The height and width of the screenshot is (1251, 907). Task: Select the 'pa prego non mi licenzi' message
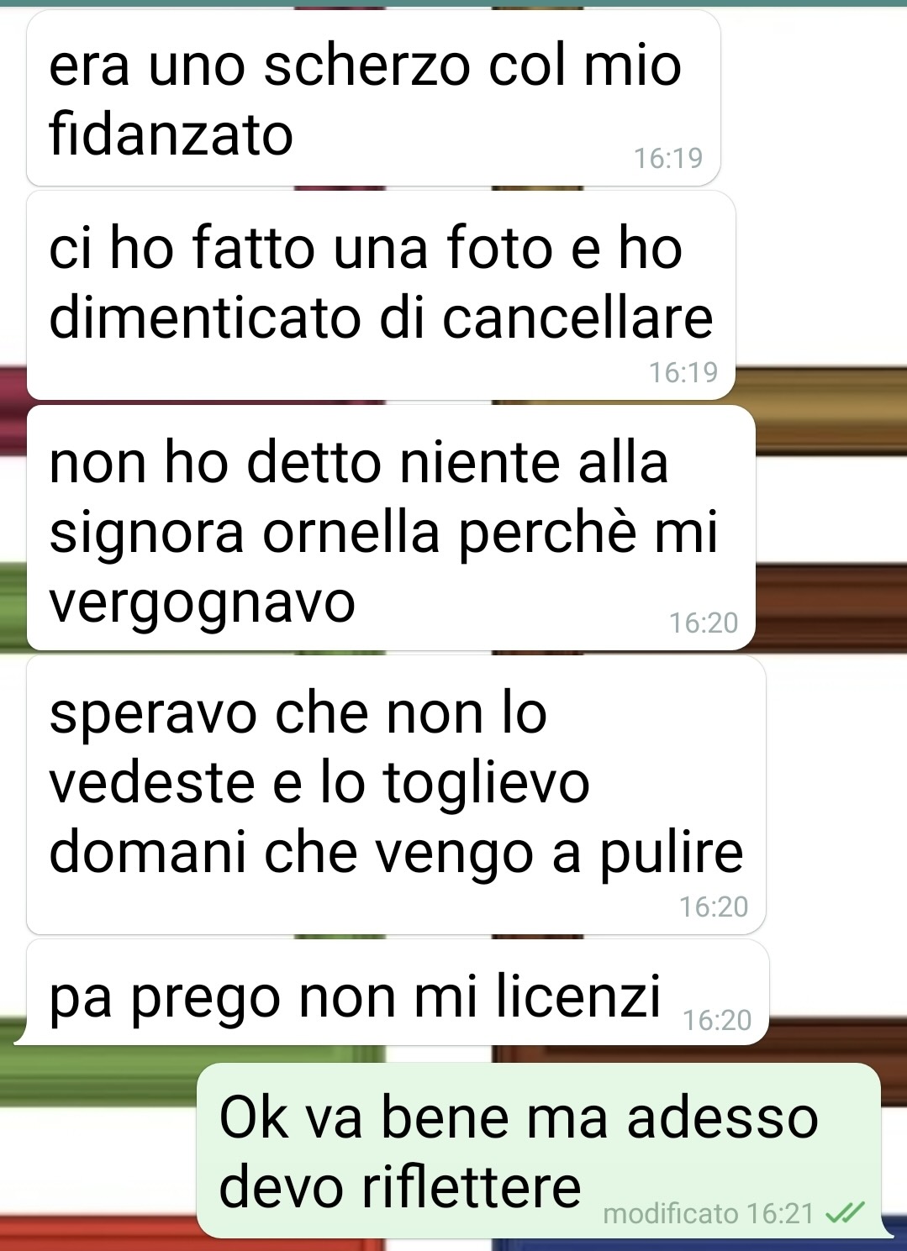tap(397, 992)
